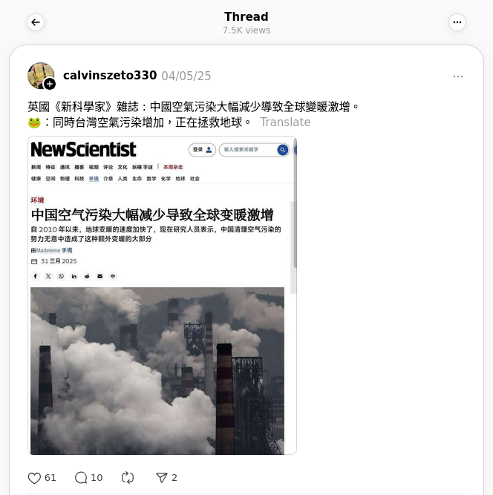Open replies via the comment bubble icon
The height and width of the screenshot is (495, 493).
[x=81, y=478]
